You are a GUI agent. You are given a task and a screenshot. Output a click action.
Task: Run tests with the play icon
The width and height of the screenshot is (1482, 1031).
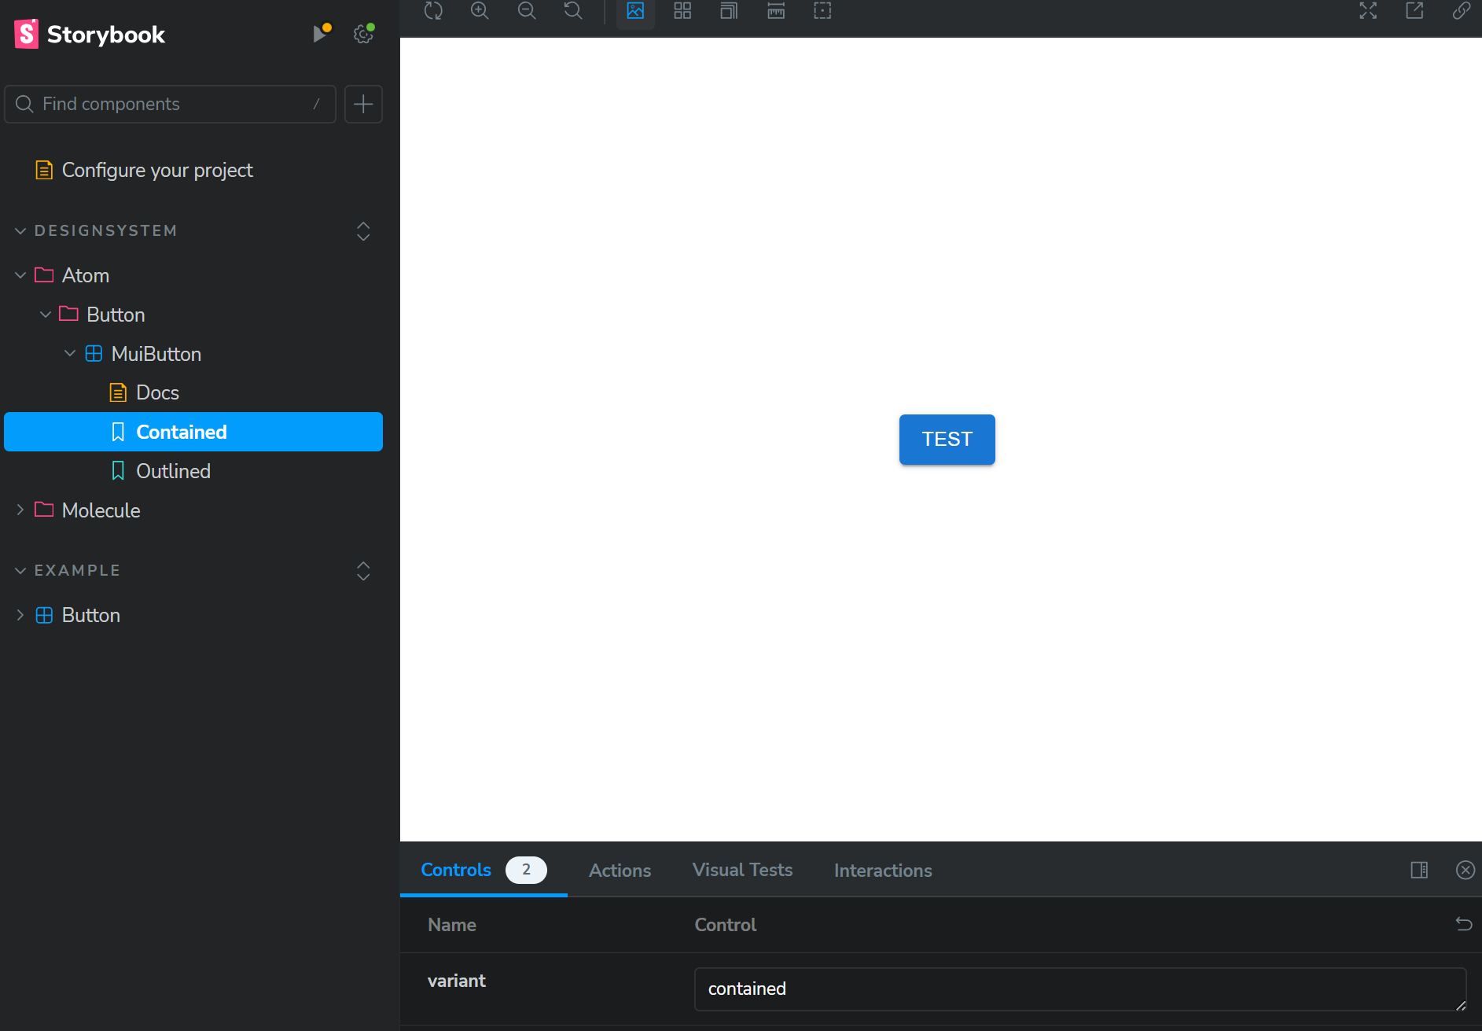320,34
